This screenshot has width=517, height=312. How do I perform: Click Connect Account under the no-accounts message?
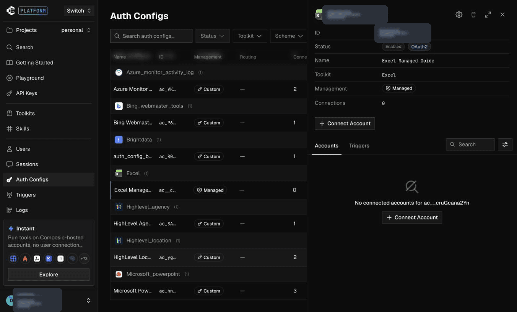pyautogui.click(x=412, y=218)
